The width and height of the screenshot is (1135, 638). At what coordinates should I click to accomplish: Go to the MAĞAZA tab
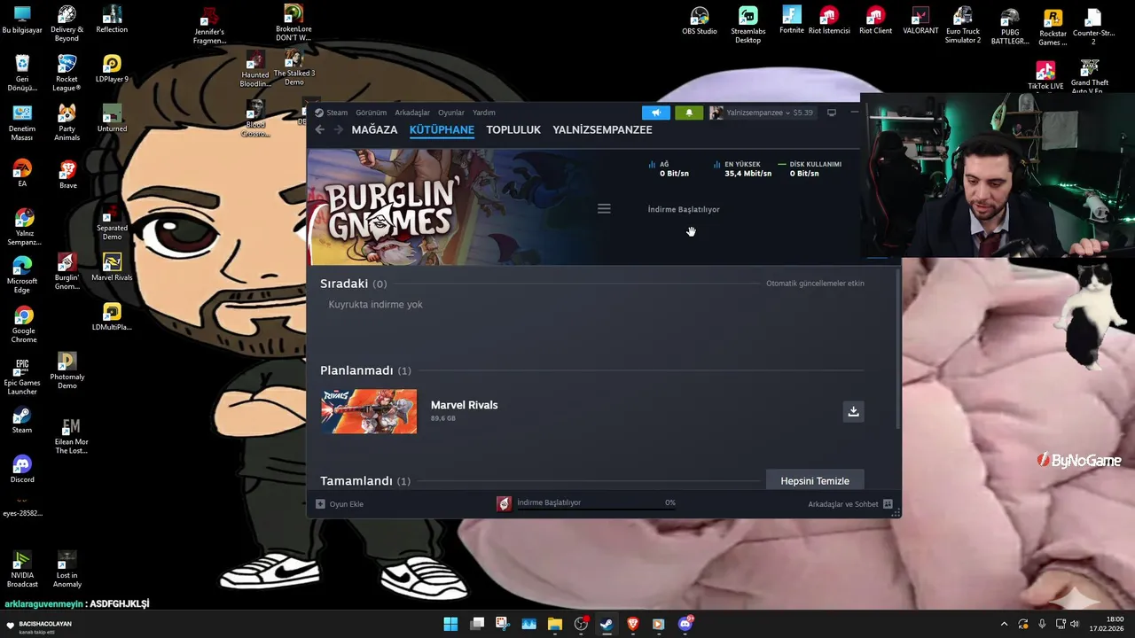[374, 129]
